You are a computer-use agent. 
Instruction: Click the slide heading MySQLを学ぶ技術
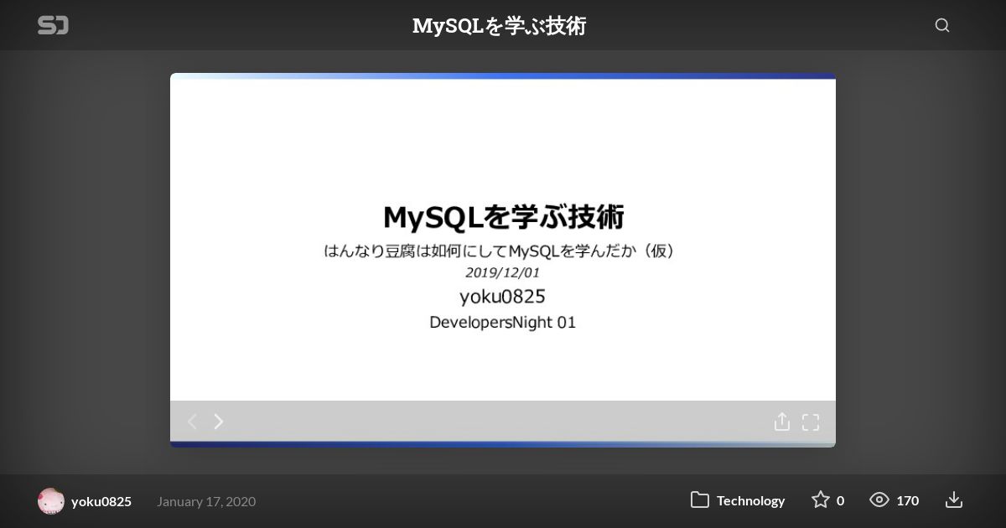[x=503, y=217]
